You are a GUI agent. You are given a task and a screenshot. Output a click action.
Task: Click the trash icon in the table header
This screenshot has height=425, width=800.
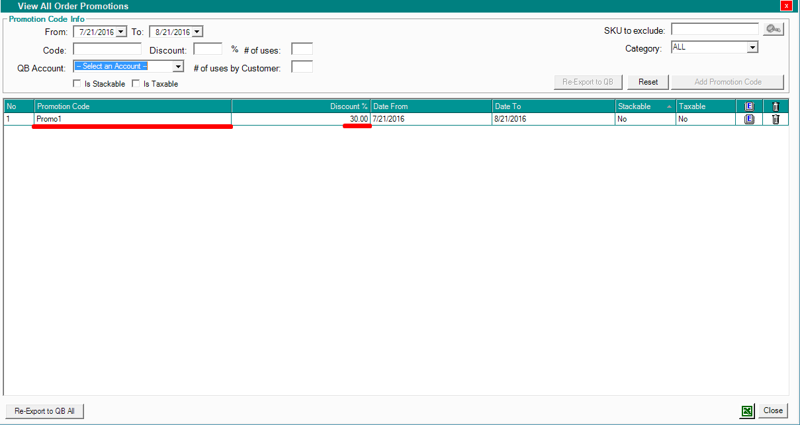point(776,106)
